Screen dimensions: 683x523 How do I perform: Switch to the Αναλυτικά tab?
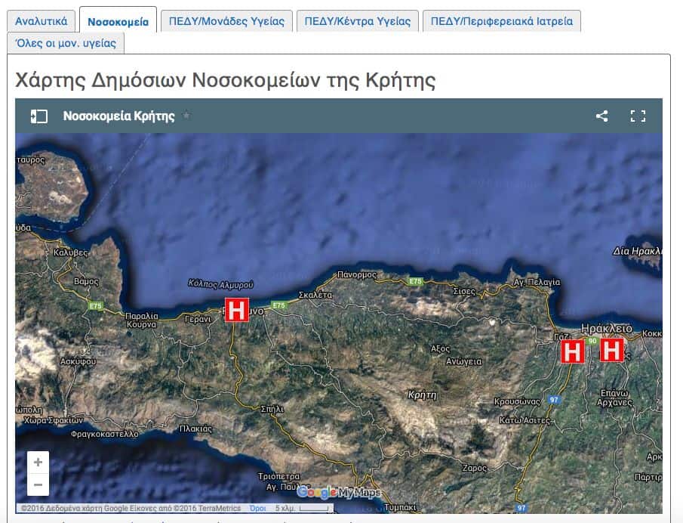click(42, 20)
